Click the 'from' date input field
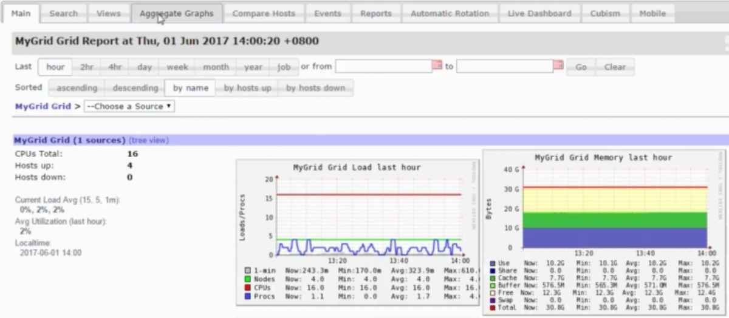The height and width of the screenshot is (318, 729). (383, 66)
